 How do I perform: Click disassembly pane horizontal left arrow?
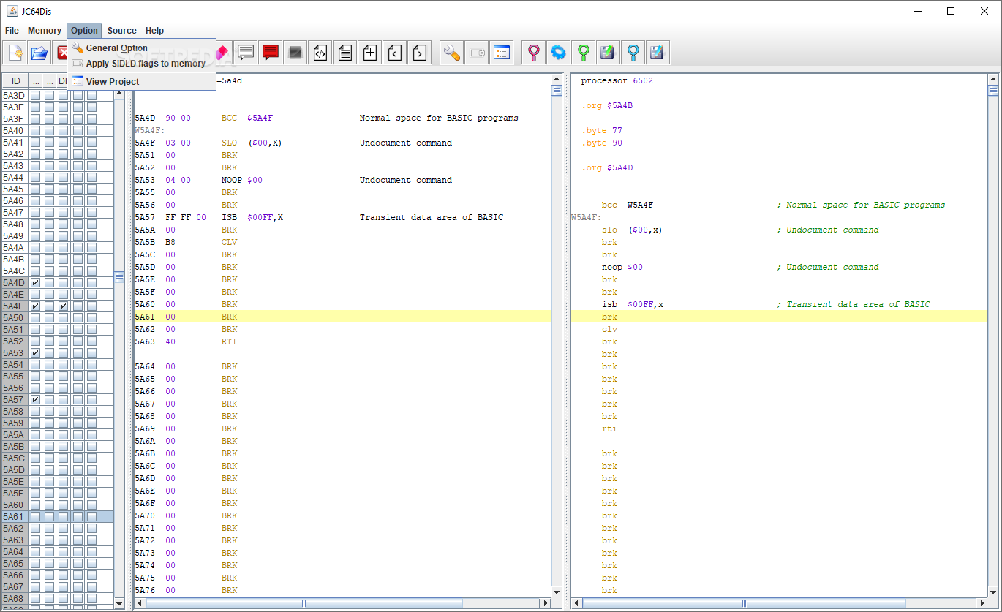click(140, 603)
